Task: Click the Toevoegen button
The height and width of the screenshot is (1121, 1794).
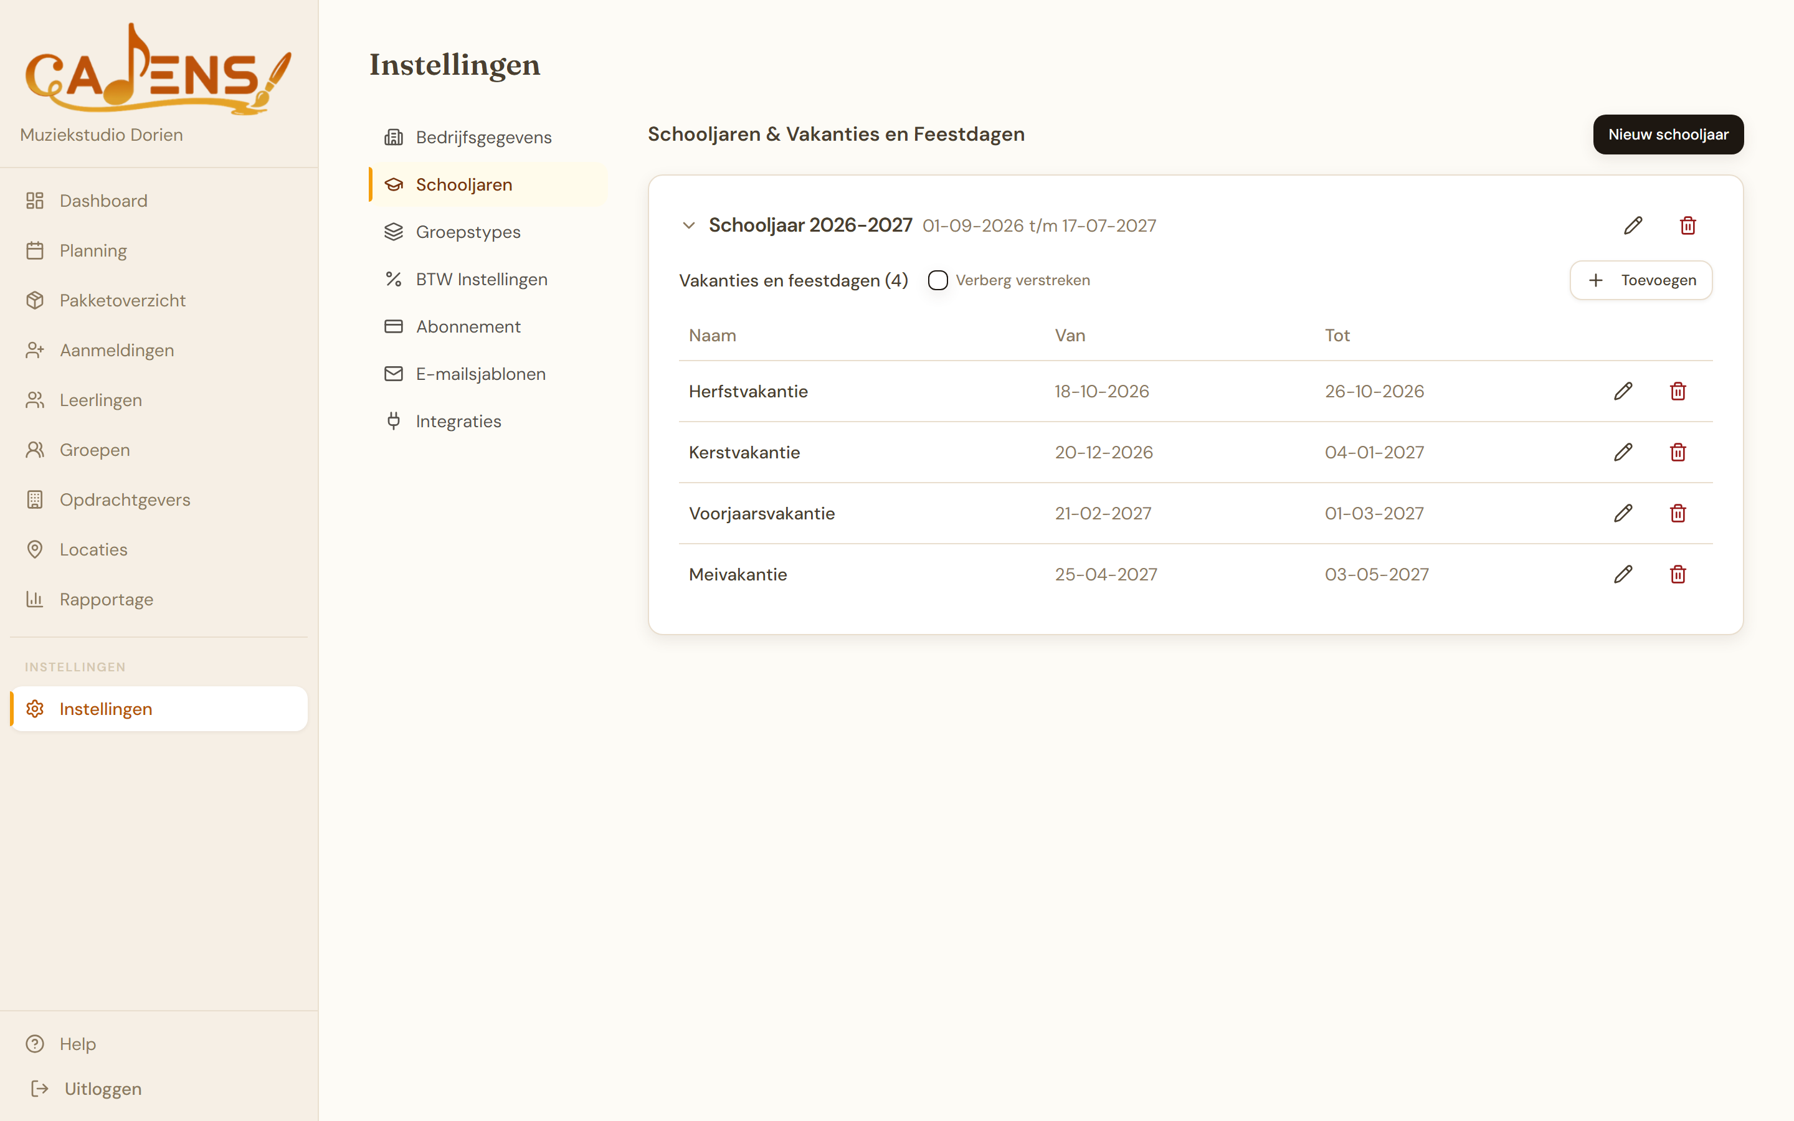Action: click(1641, 280)
